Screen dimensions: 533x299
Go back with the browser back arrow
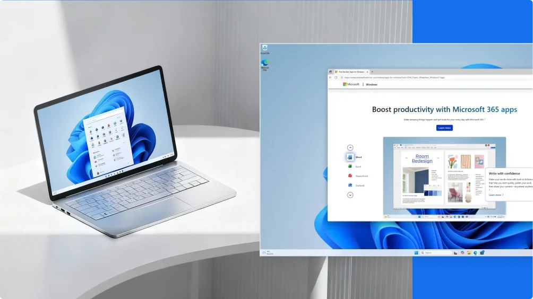pos(330,77)
